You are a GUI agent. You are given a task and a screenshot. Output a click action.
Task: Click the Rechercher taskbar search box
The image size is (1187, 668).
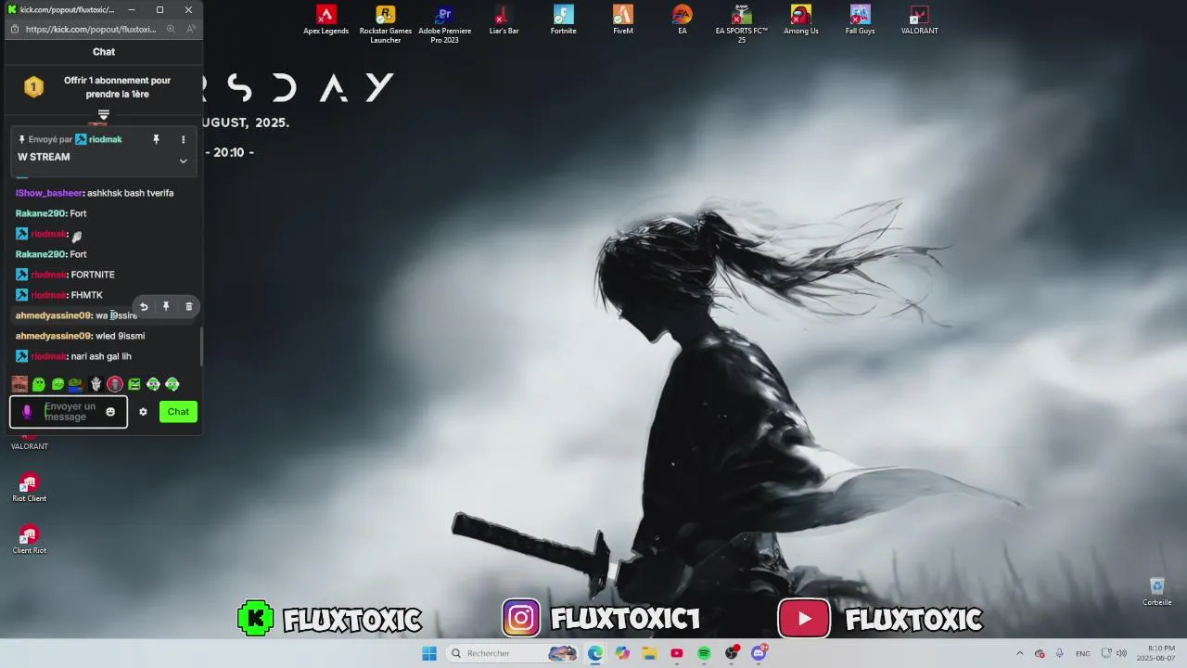coord(513,653)
